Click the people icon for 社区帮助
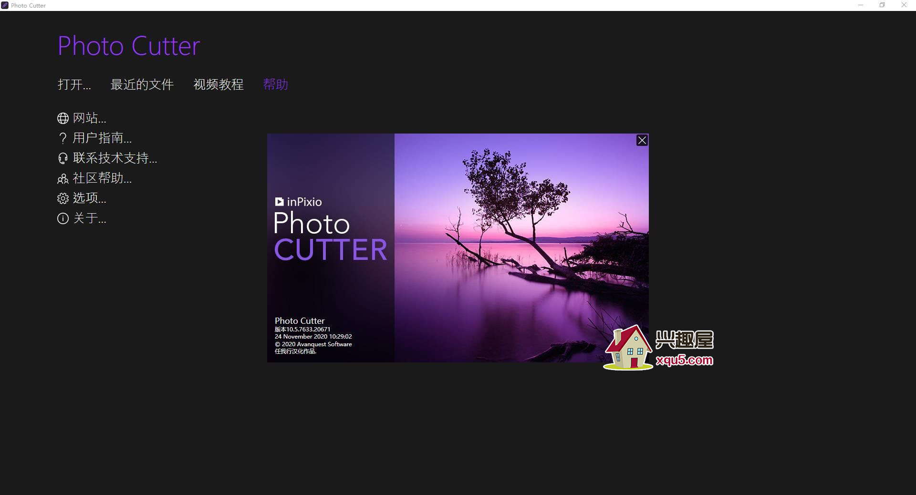Image resolution: width=916 pixels, height=495 pixels. [63, 179]
